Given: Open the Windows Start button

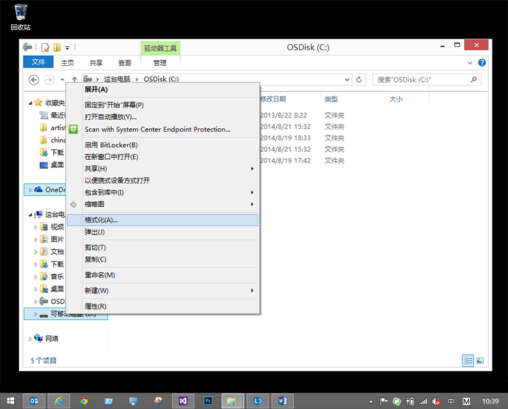Looking at the screenshot, I should 10,401.
